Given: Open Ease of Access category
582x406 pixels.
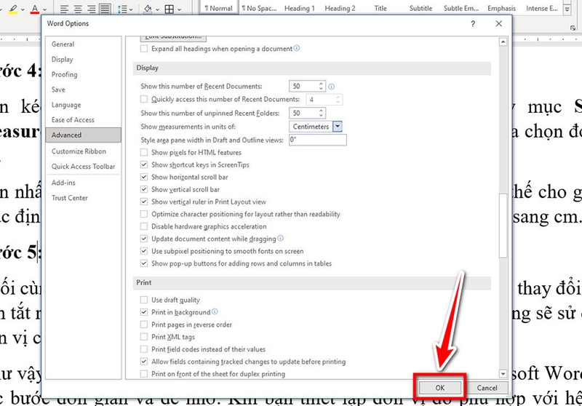Looking at the screenshot, I should [x=83, y=120].
